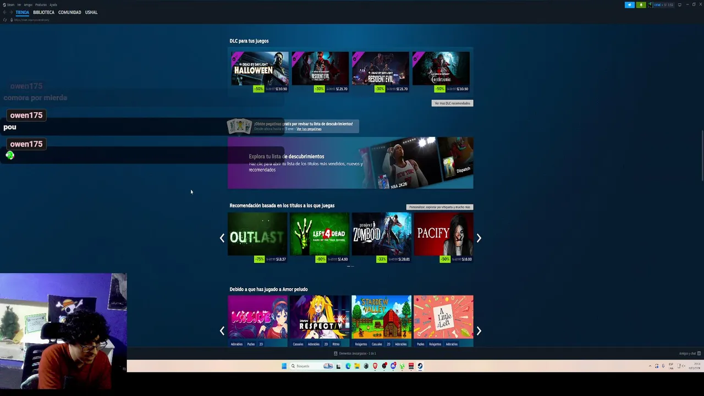Expand the account dropdown showing wallet balance
Image resolution: width=704 pixels, height=396 pixels.
tap(664, 5)
